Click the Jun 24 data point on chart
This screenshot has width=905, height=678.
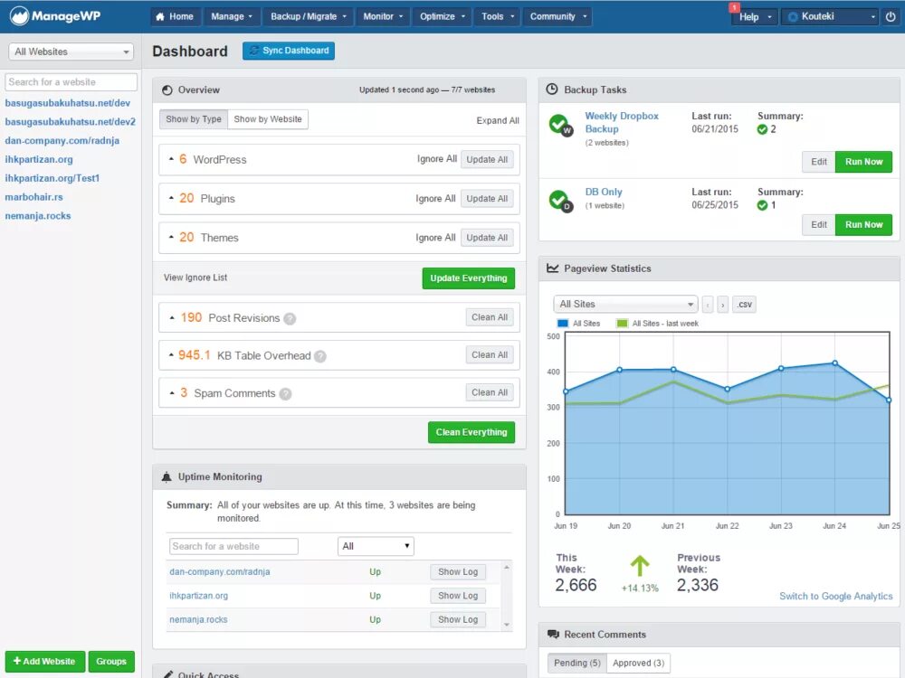click(x=834, y=363)
